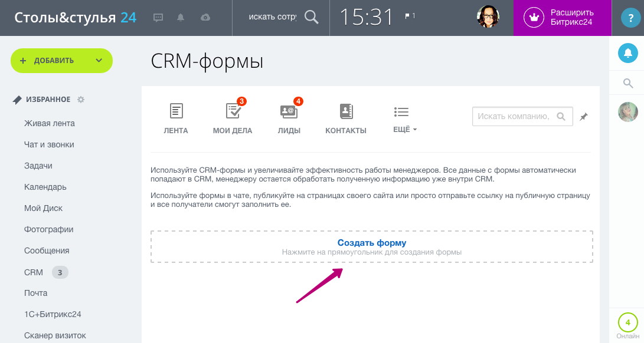The image size is (644, 343).
Task: Open Мои дела tasks icon
Action: 233,111
